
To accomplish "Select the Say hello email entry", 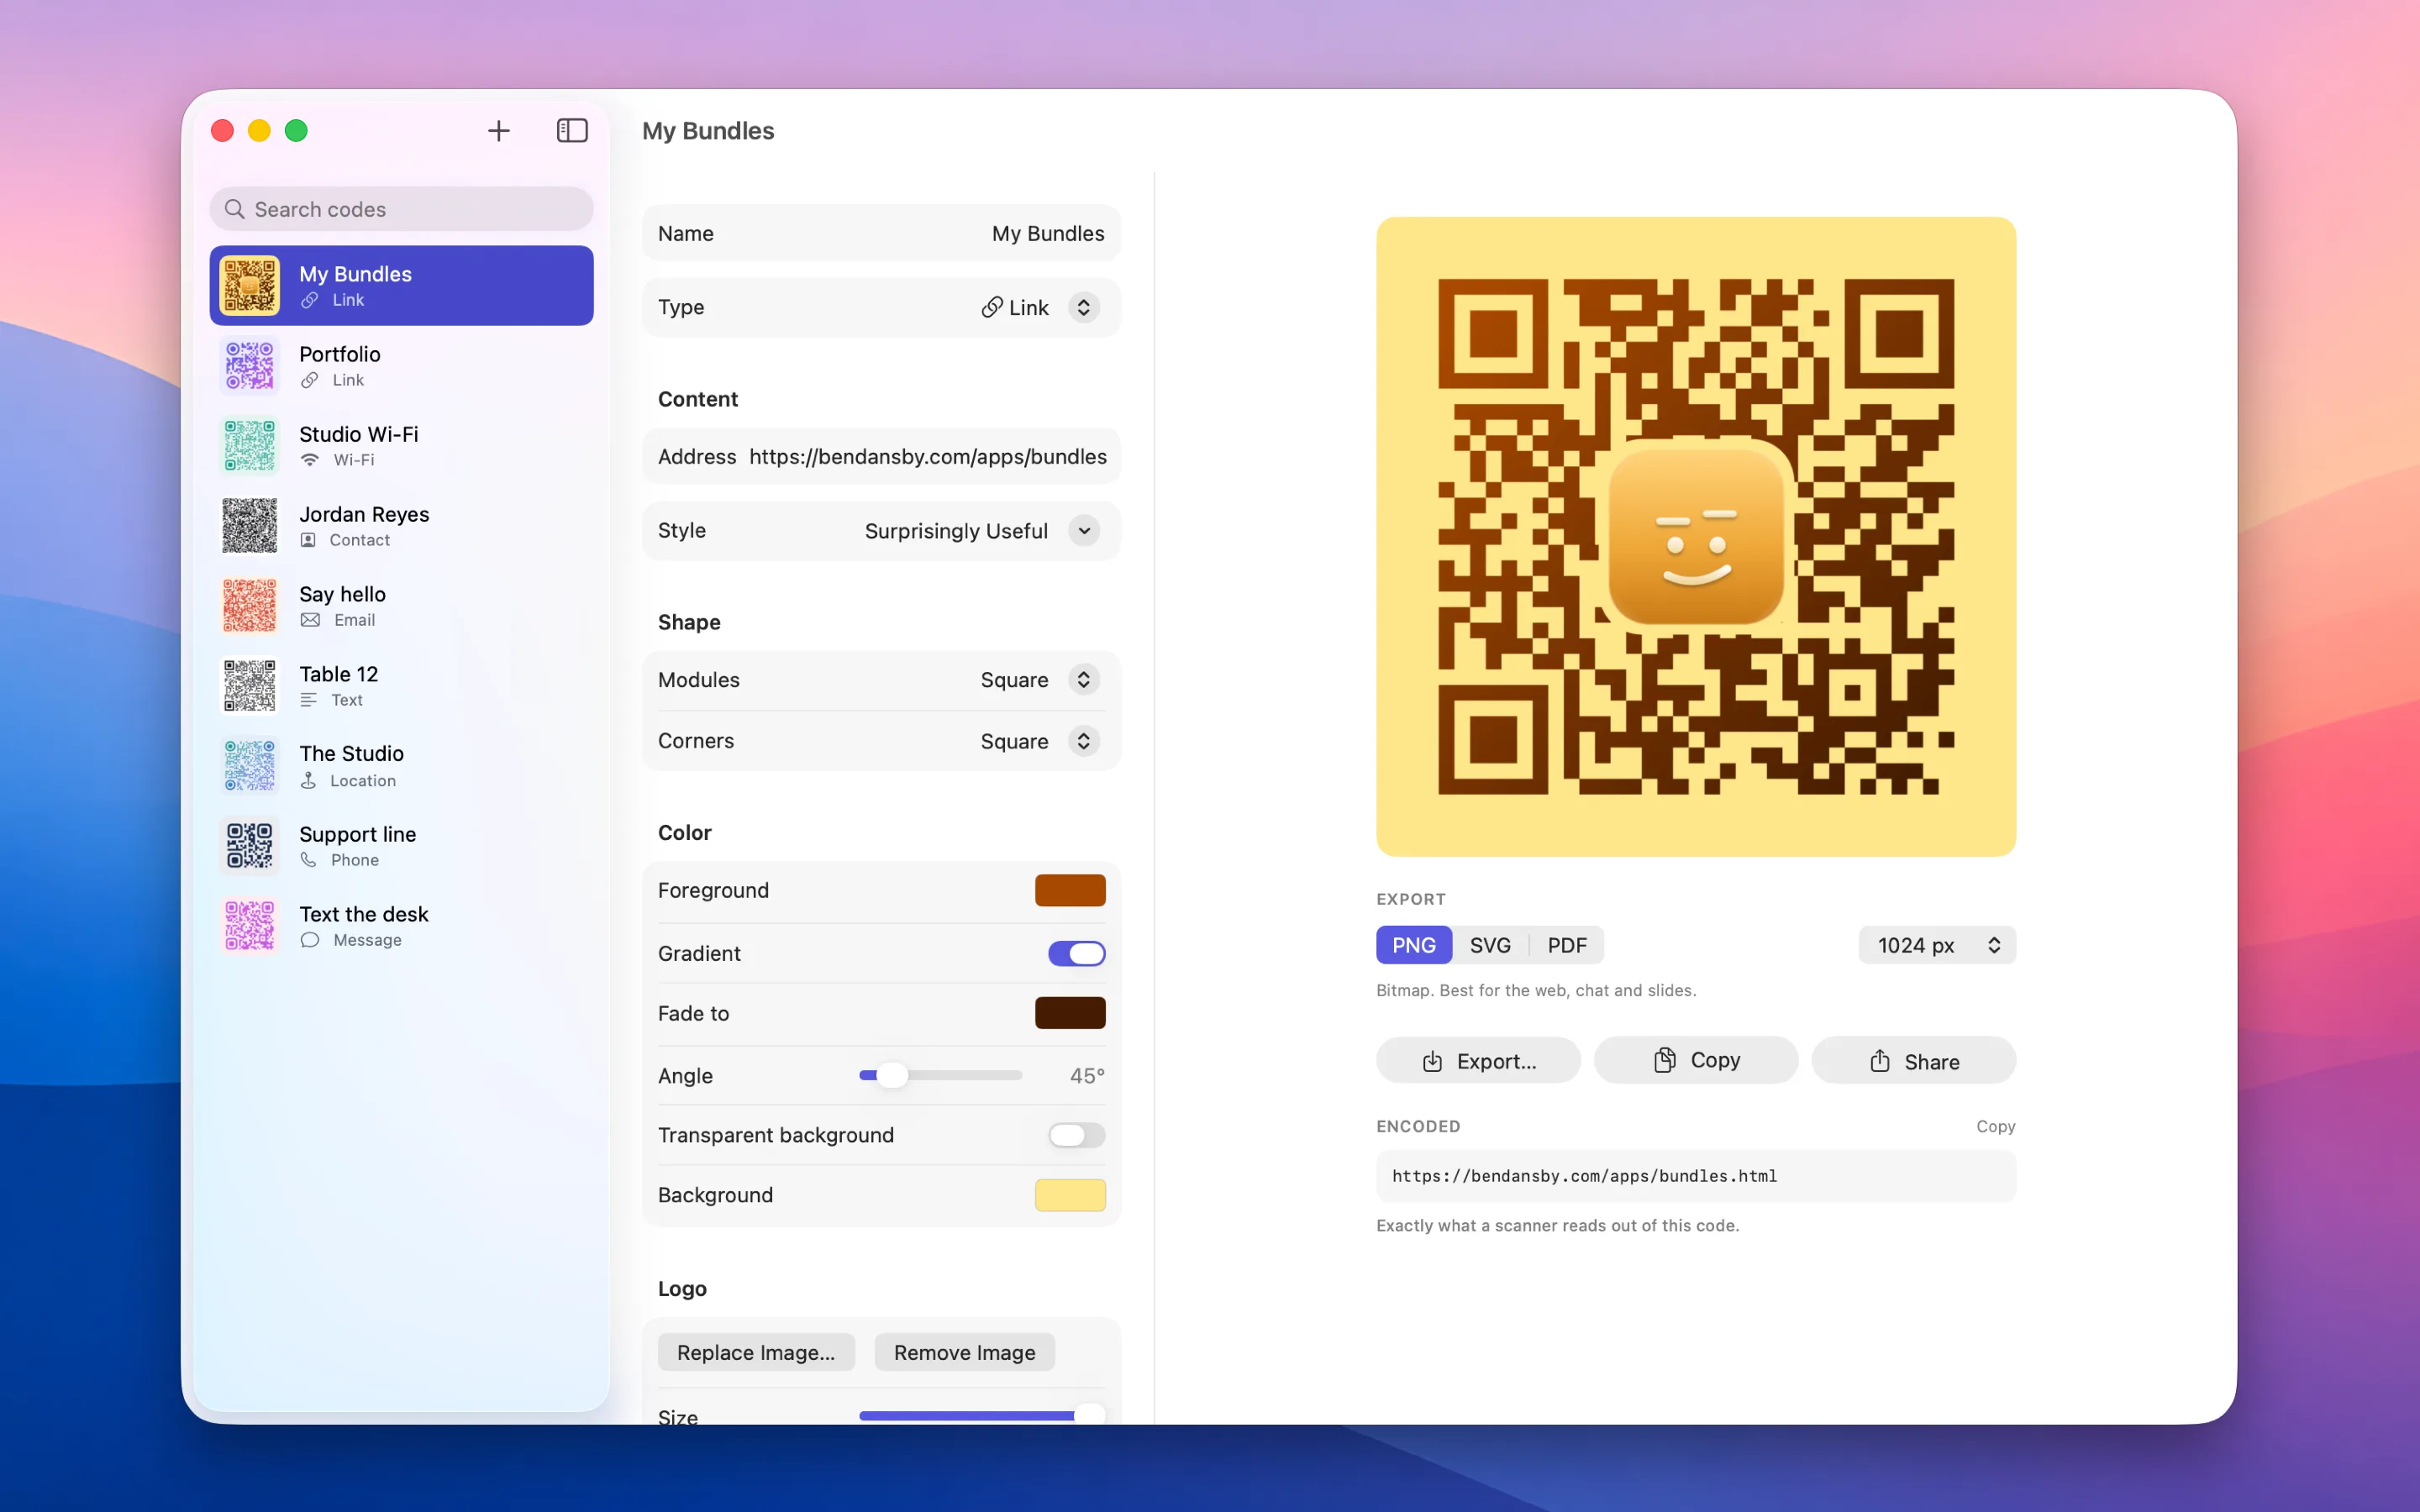I will pyautogui.click(x=401, y=606).
